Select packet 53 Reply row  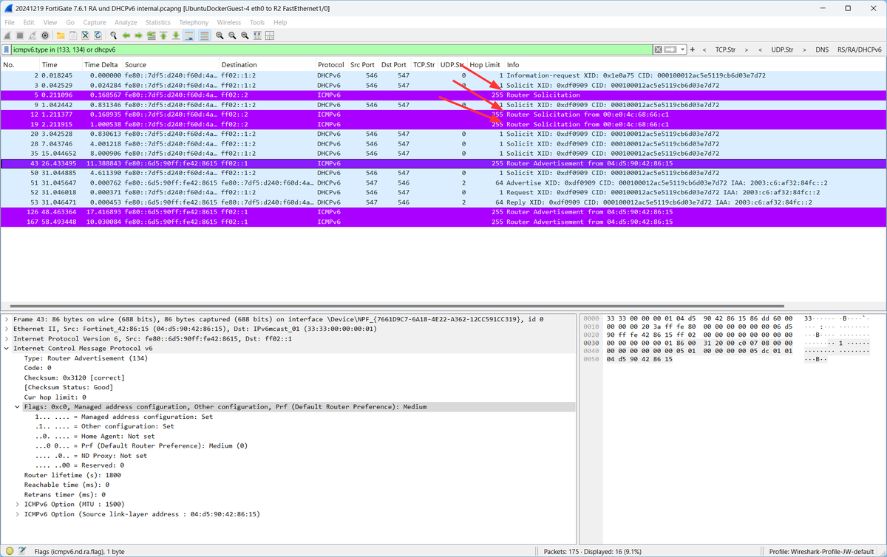(443, 202)
